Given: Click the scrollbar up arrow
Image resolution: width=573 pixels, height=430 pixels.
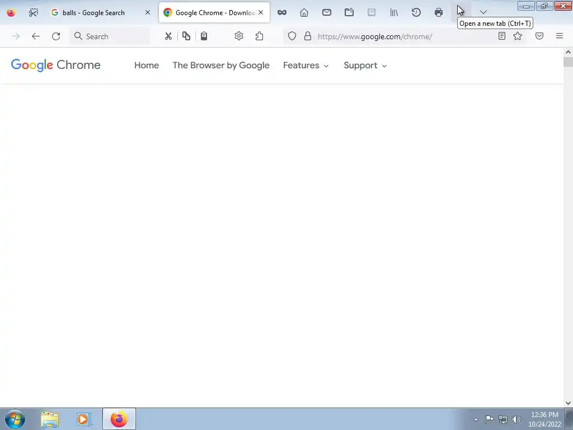Looking at the screenshot, I should pos(569,52).
